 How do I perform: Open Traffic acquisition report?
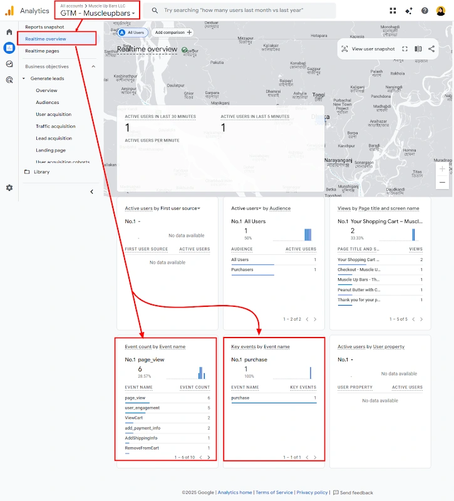(56, 127)
